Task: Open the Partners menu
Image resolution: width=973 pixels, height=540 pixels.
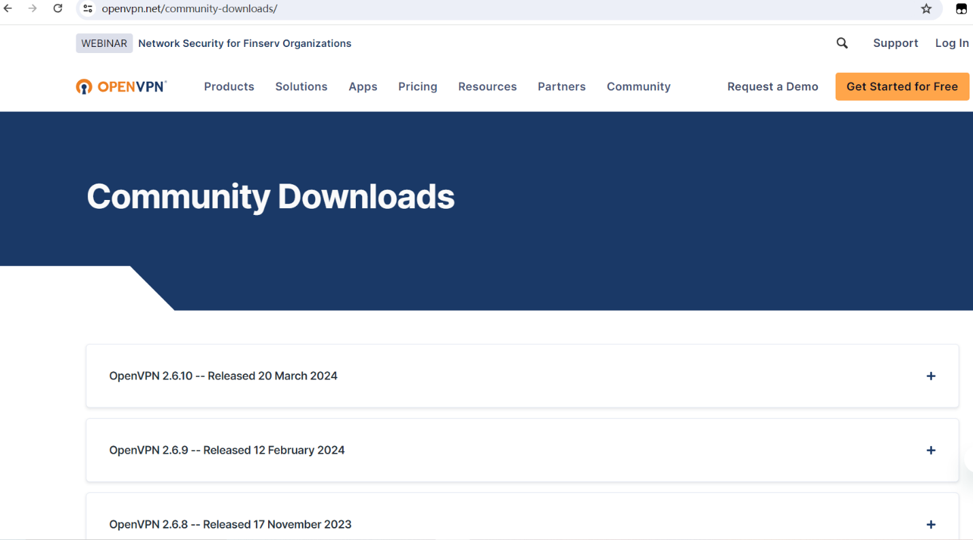Action: 561,86
